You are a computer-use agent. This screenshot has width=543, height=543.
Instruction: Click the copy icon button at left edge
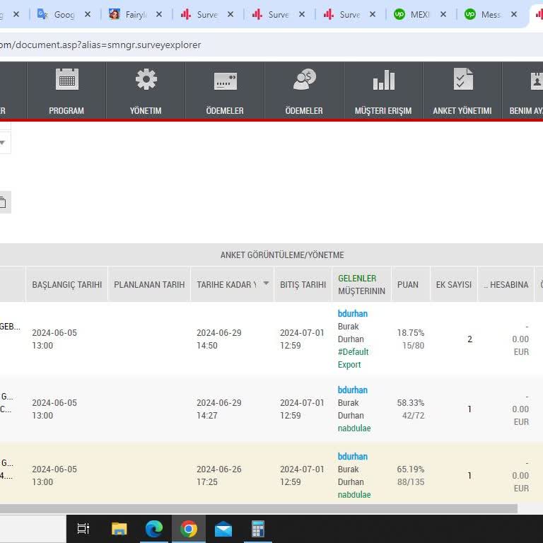click(3, 203)
